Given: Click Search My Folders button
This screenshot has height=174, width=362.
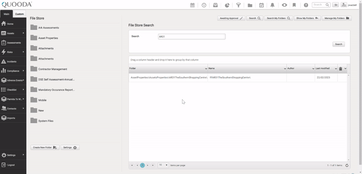Looking at the screenshot, I should point(278,18).
